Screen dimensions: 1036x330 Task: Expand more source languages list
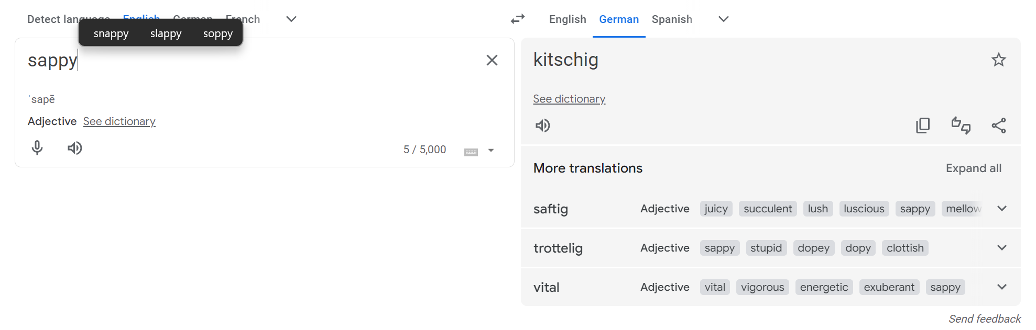[x=291, y=19]
